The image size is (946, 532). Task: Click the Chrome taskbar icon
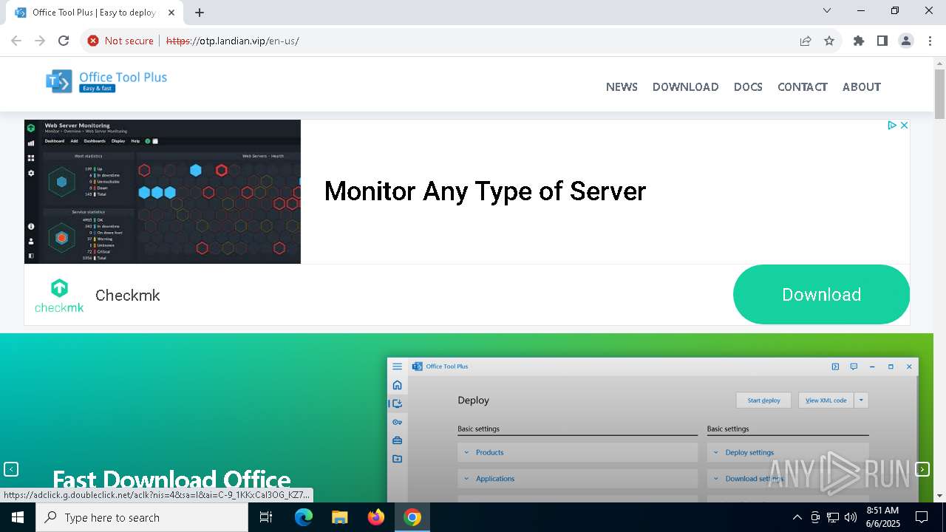[412, 517]
